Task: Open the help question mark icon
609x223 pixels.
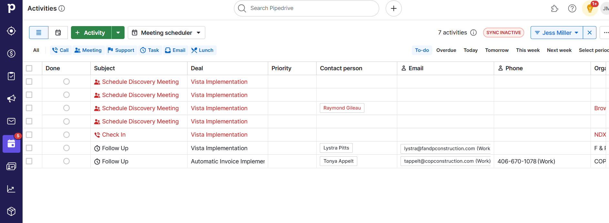Action: point(572,8)
